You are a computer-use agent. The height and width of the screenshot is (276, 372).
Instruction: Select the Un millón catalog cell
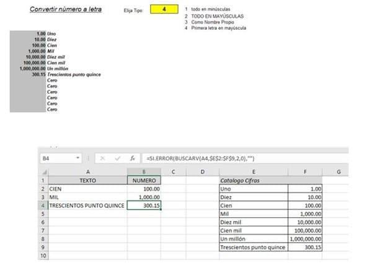254,239
